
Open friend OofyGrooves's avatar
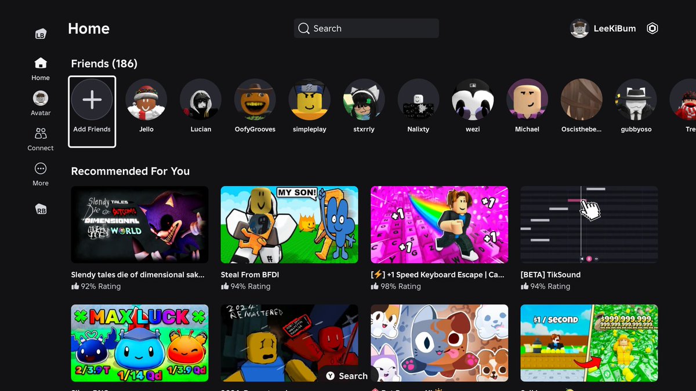coord(255,100)
